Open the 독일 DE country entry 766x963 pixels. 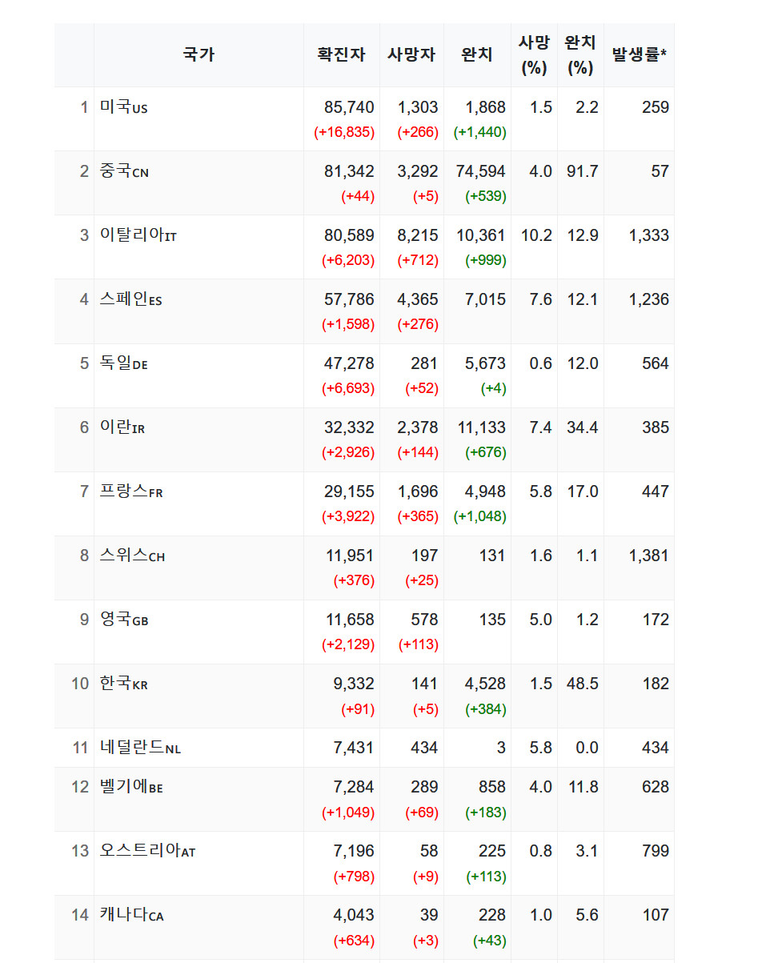click(123, 363)
